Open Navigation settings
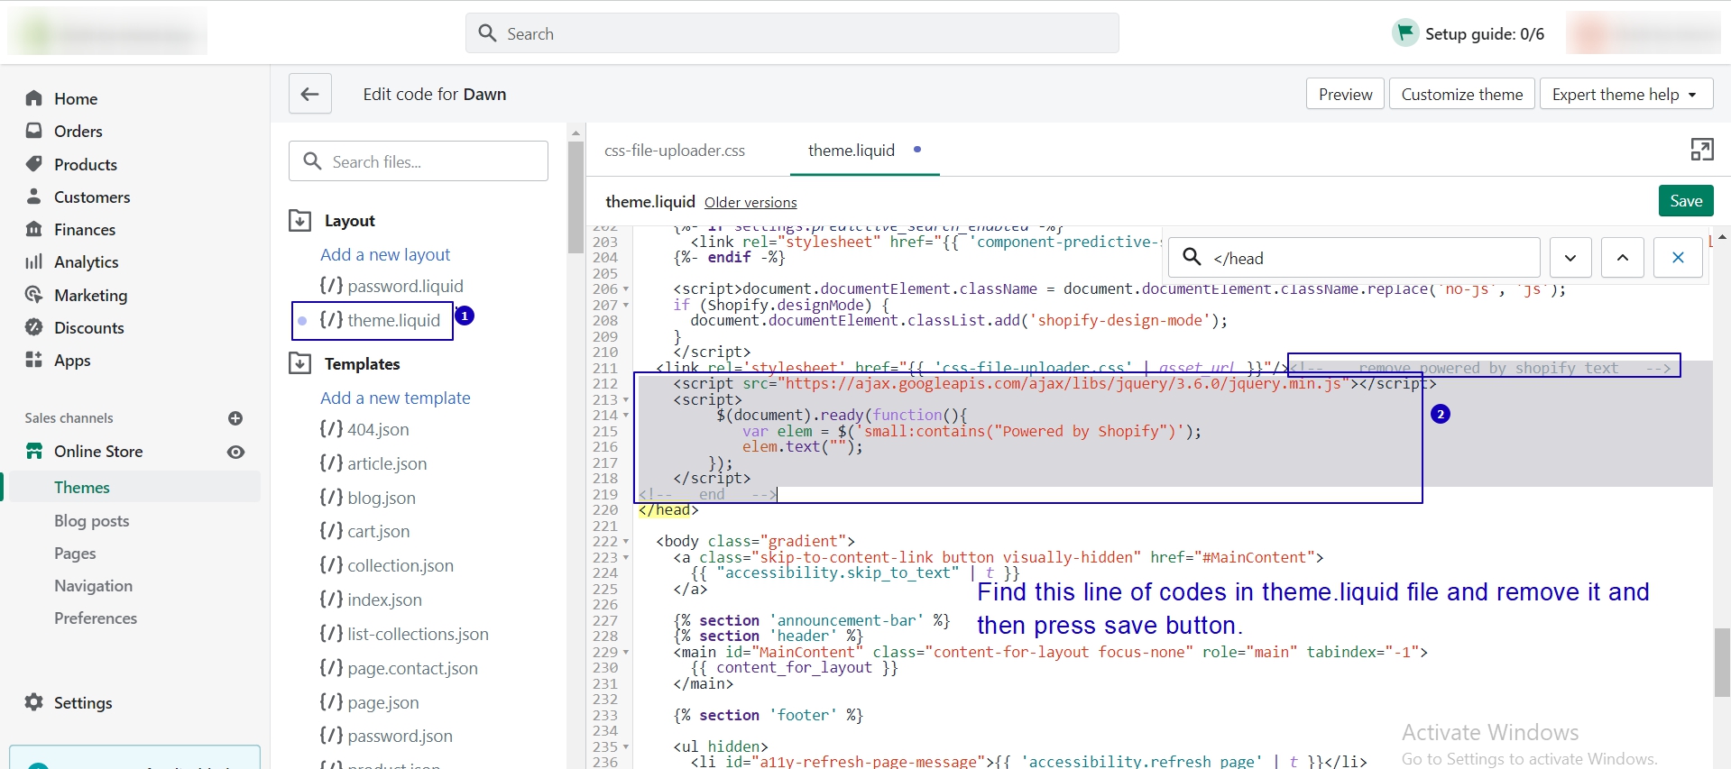 [94, 585]
